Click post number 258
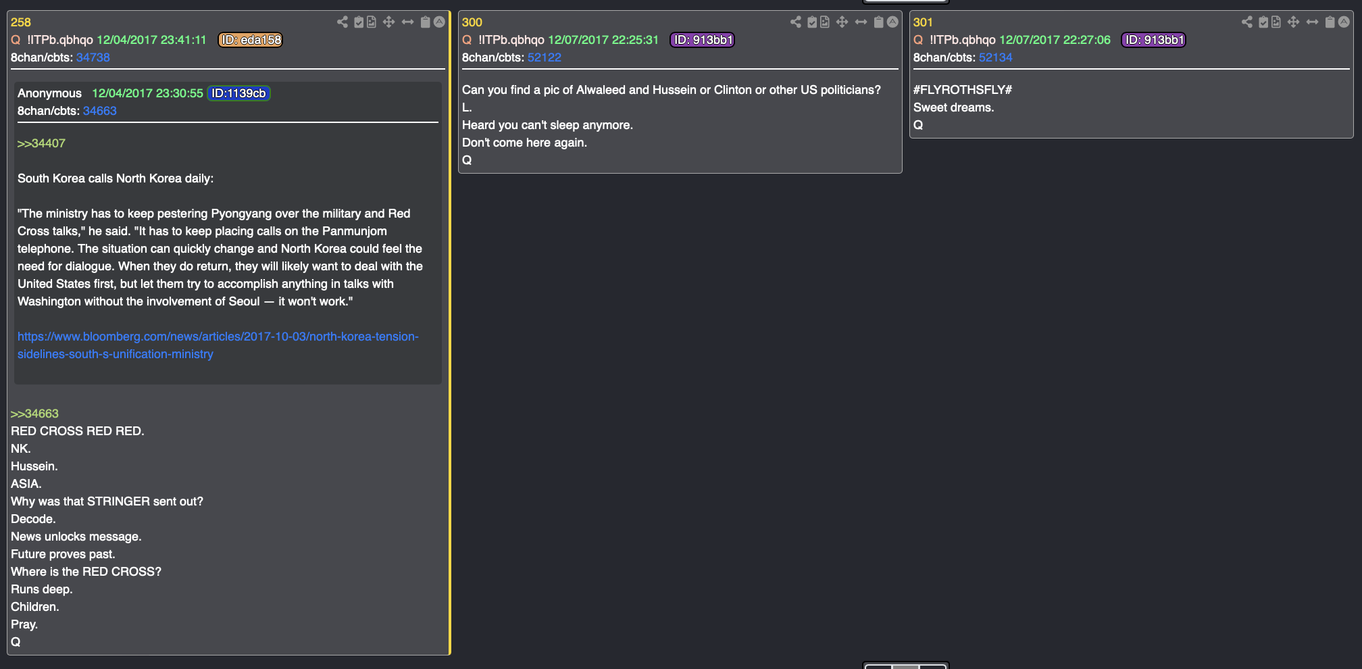The height and width of the screenshot is (669, 1362). tap(20, 22)
